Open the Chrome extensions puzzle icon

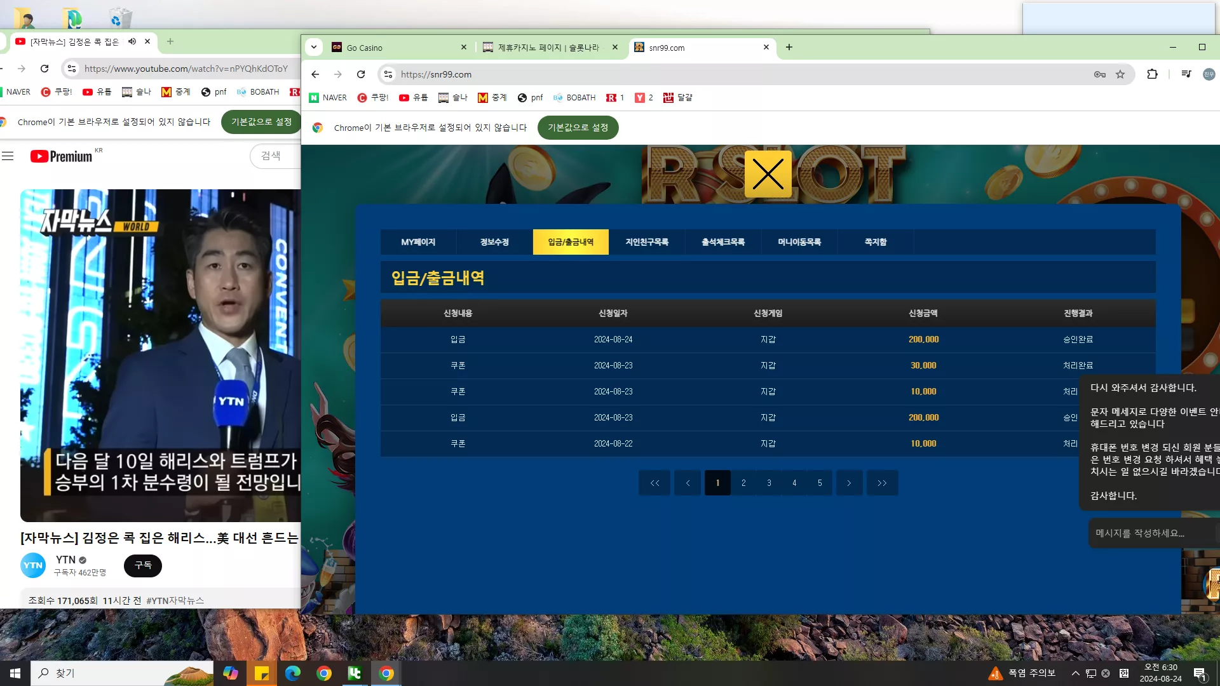[x=1152, y=74]
